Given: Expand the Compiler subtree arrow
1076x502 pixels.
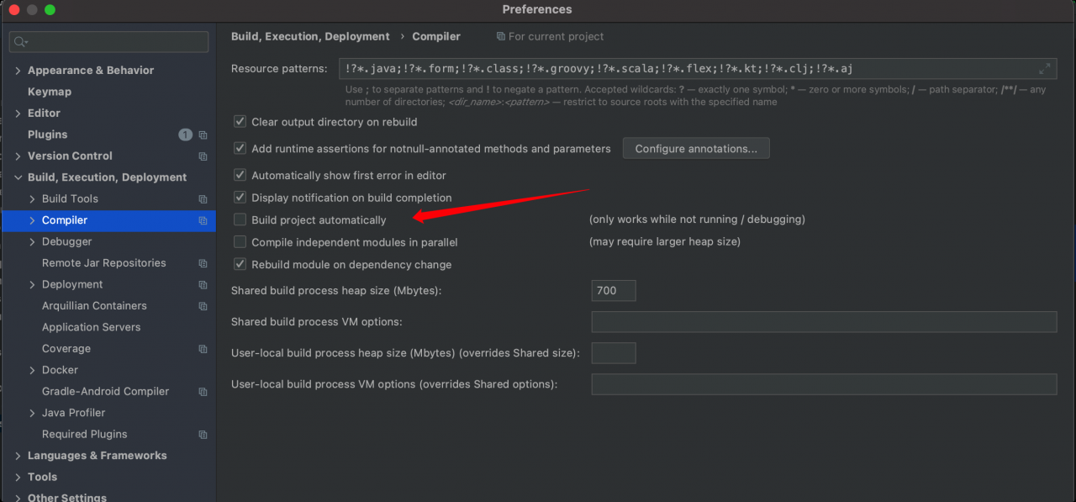Looking at the screenshot, I should 33,220.
